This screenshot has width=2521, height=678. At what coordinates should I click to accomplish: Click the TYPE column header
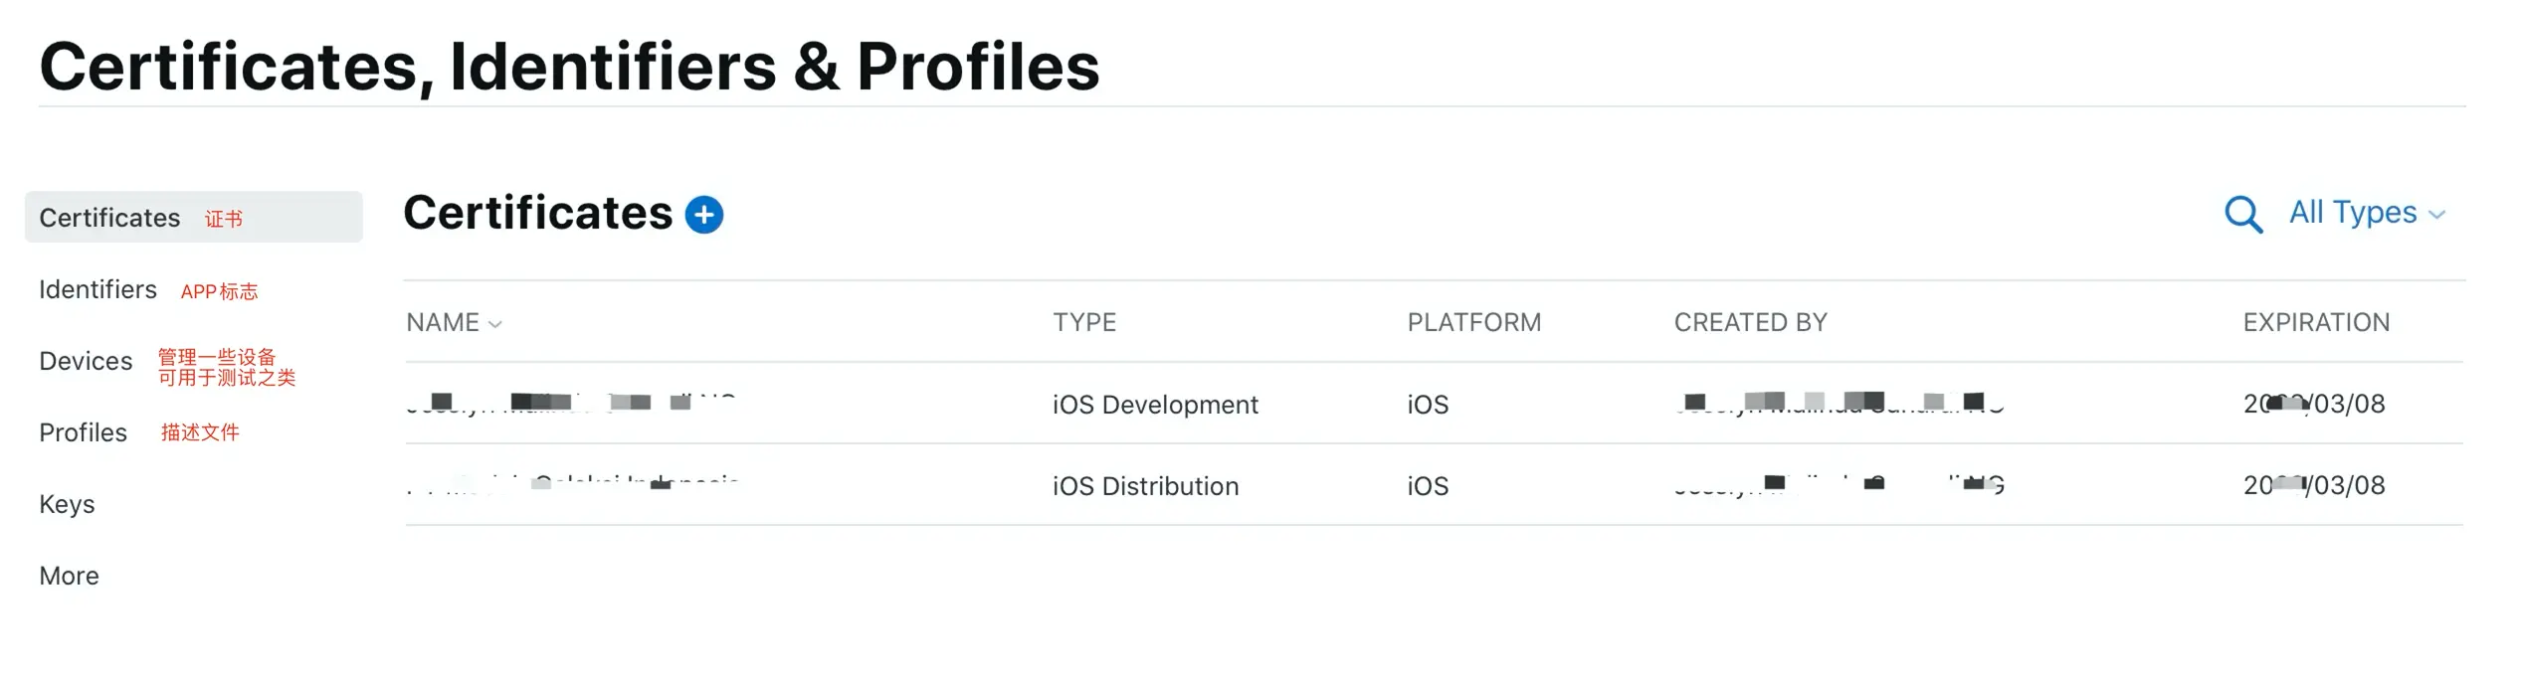pyautogui.click(x=1084, y=323)
